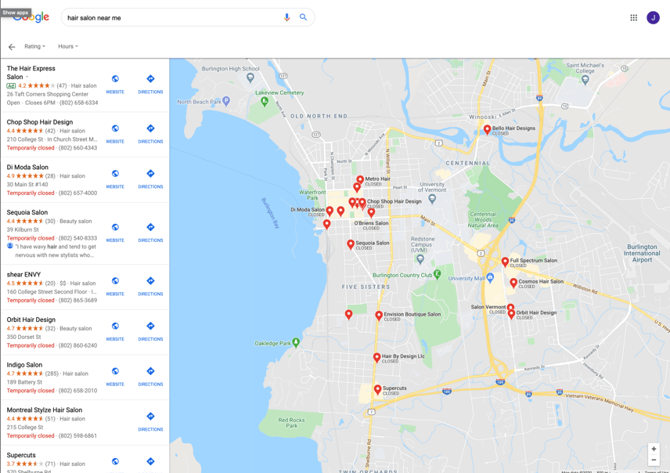Image resolution: width=670 pixels, height=473 pixels.
Task: Get directions to Indigo Salon
Action: [150, 377]
